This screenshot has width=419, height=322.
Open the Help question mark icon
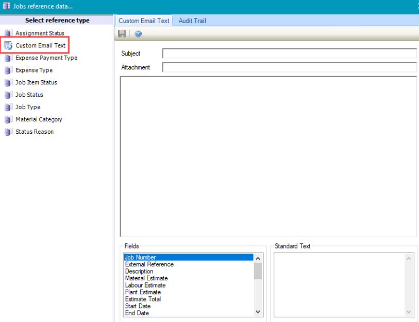coord(138,34)
